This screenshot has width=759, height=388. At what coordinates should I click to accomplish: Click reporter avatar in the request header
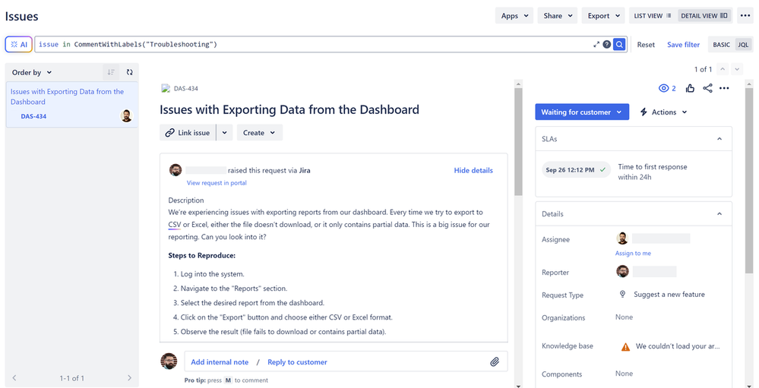[x=176, y=170]
